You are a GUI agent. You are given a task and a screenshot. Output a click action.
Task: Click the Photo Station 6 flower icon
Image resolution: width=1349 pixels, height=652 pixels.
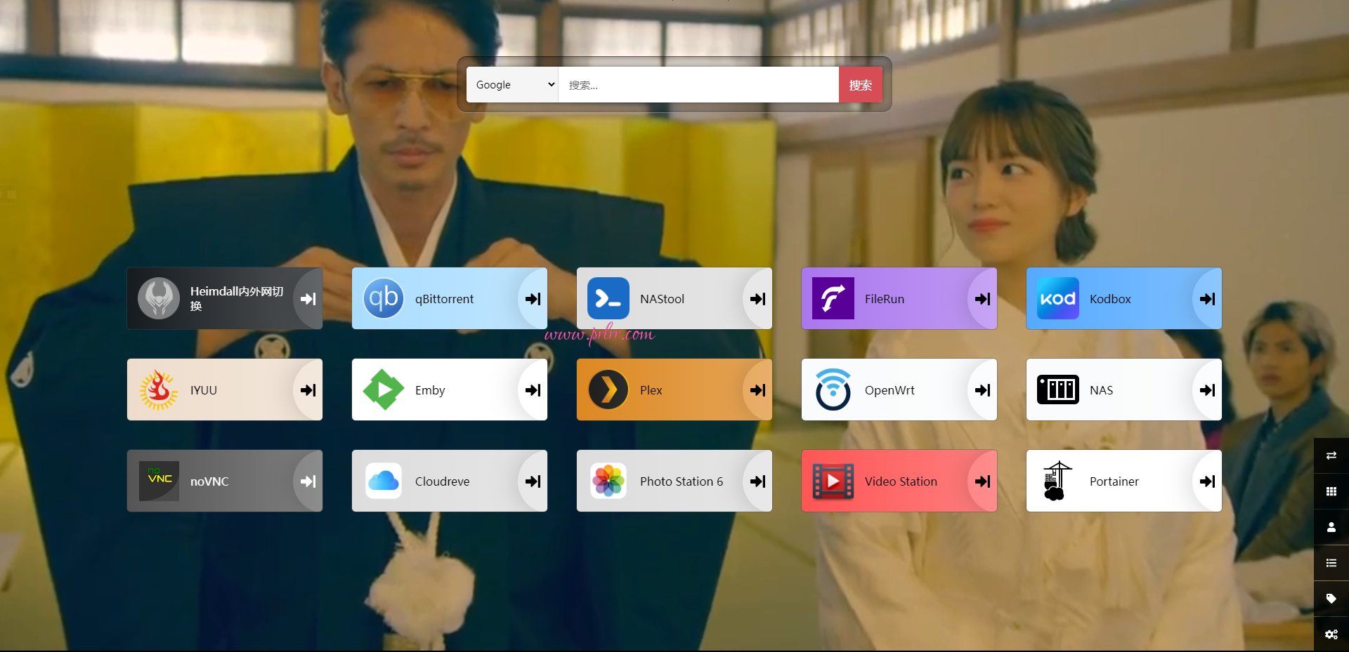coord(608,481)
